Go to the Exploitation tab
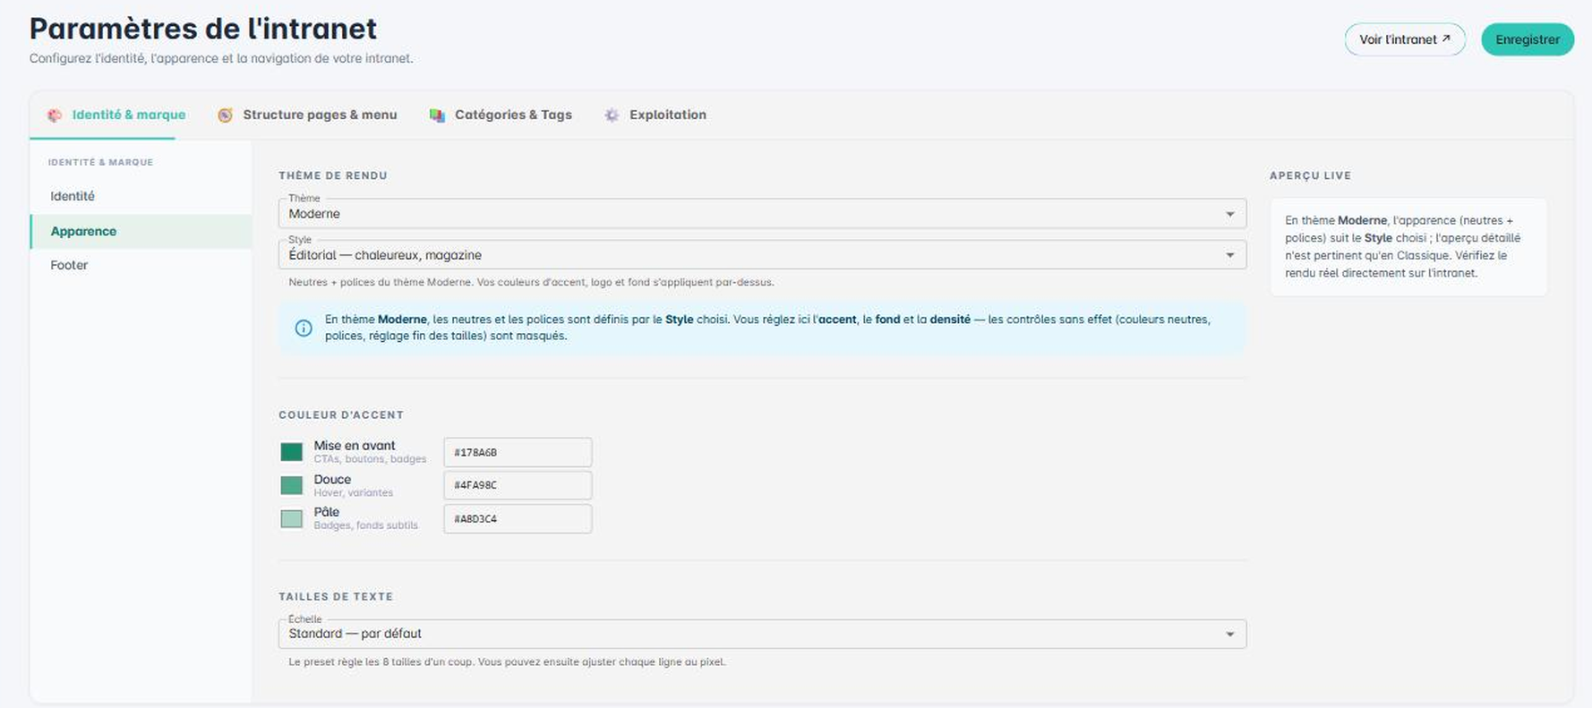This screenshot has width=1592, height=708. click(655, 115)
